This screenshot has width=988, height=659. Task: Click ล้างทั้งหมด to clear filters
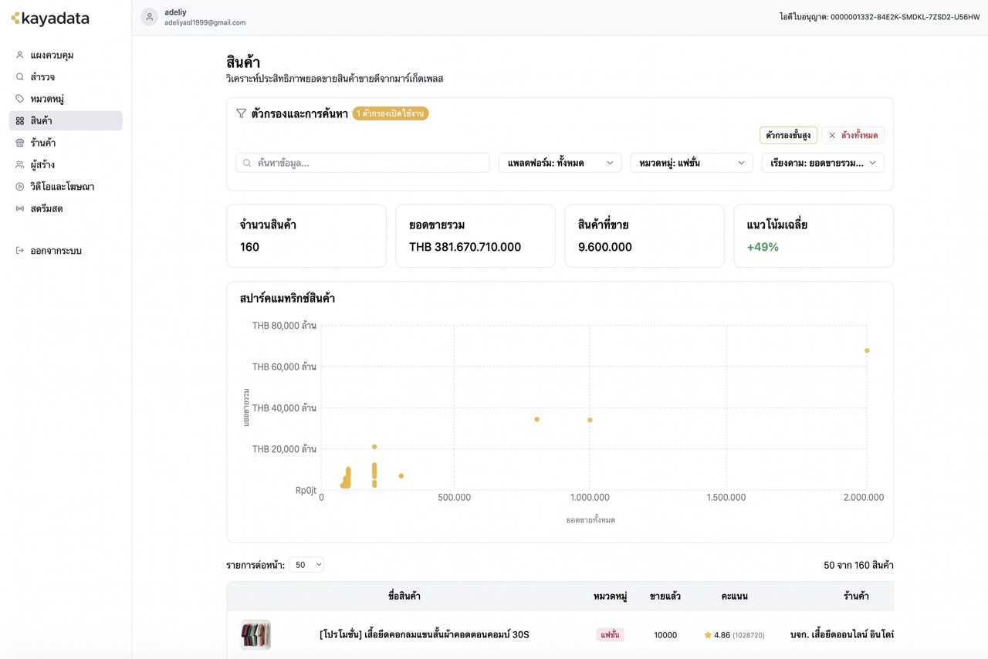point(853,135)
